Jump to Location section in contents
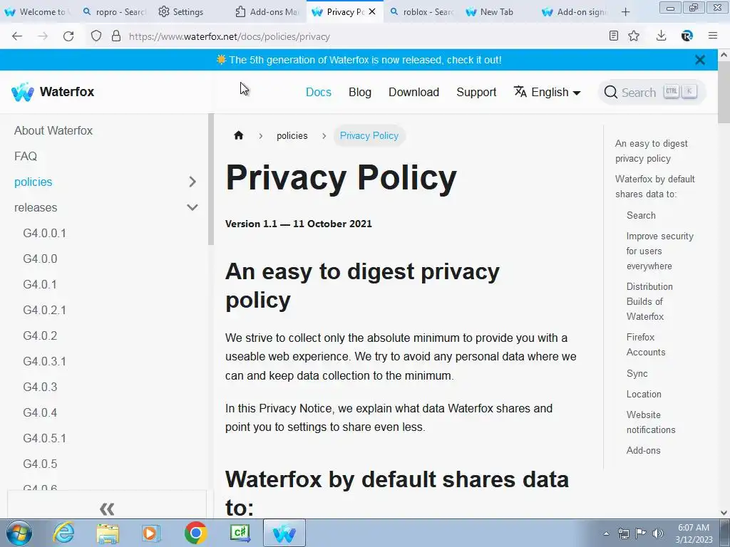This screenshot has height=547, width=730. (644, 394)
